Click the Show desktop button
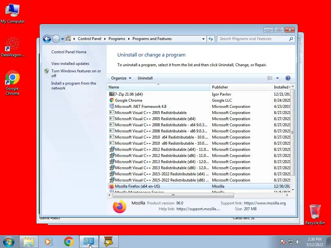 [x=329, y=242]
